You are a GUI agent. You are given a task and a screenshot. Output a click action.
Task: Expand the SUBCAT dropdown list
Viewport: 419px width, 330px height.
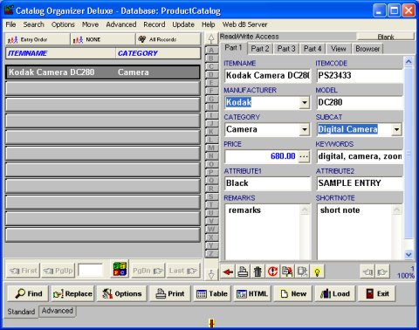point(396,129)
